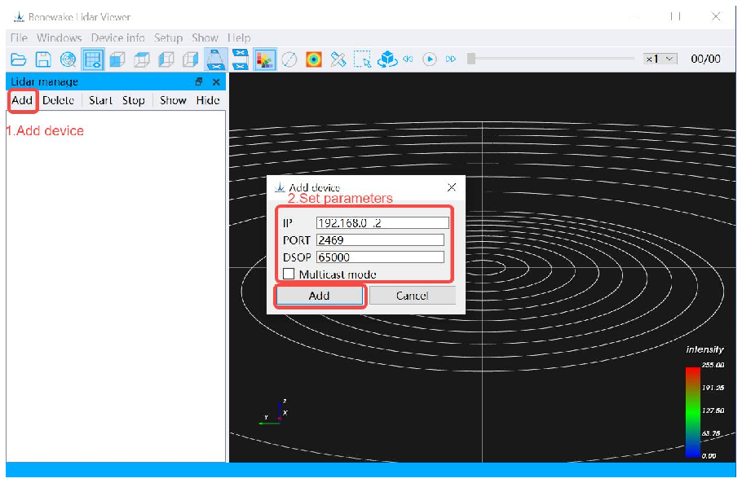Click the play button in toolbar
The height and width of the screenshot is (483, 742).
[429, 59]
